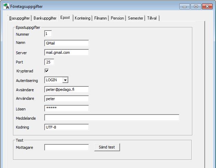Click the Kodning field showing UTF-8

[67, 127]
